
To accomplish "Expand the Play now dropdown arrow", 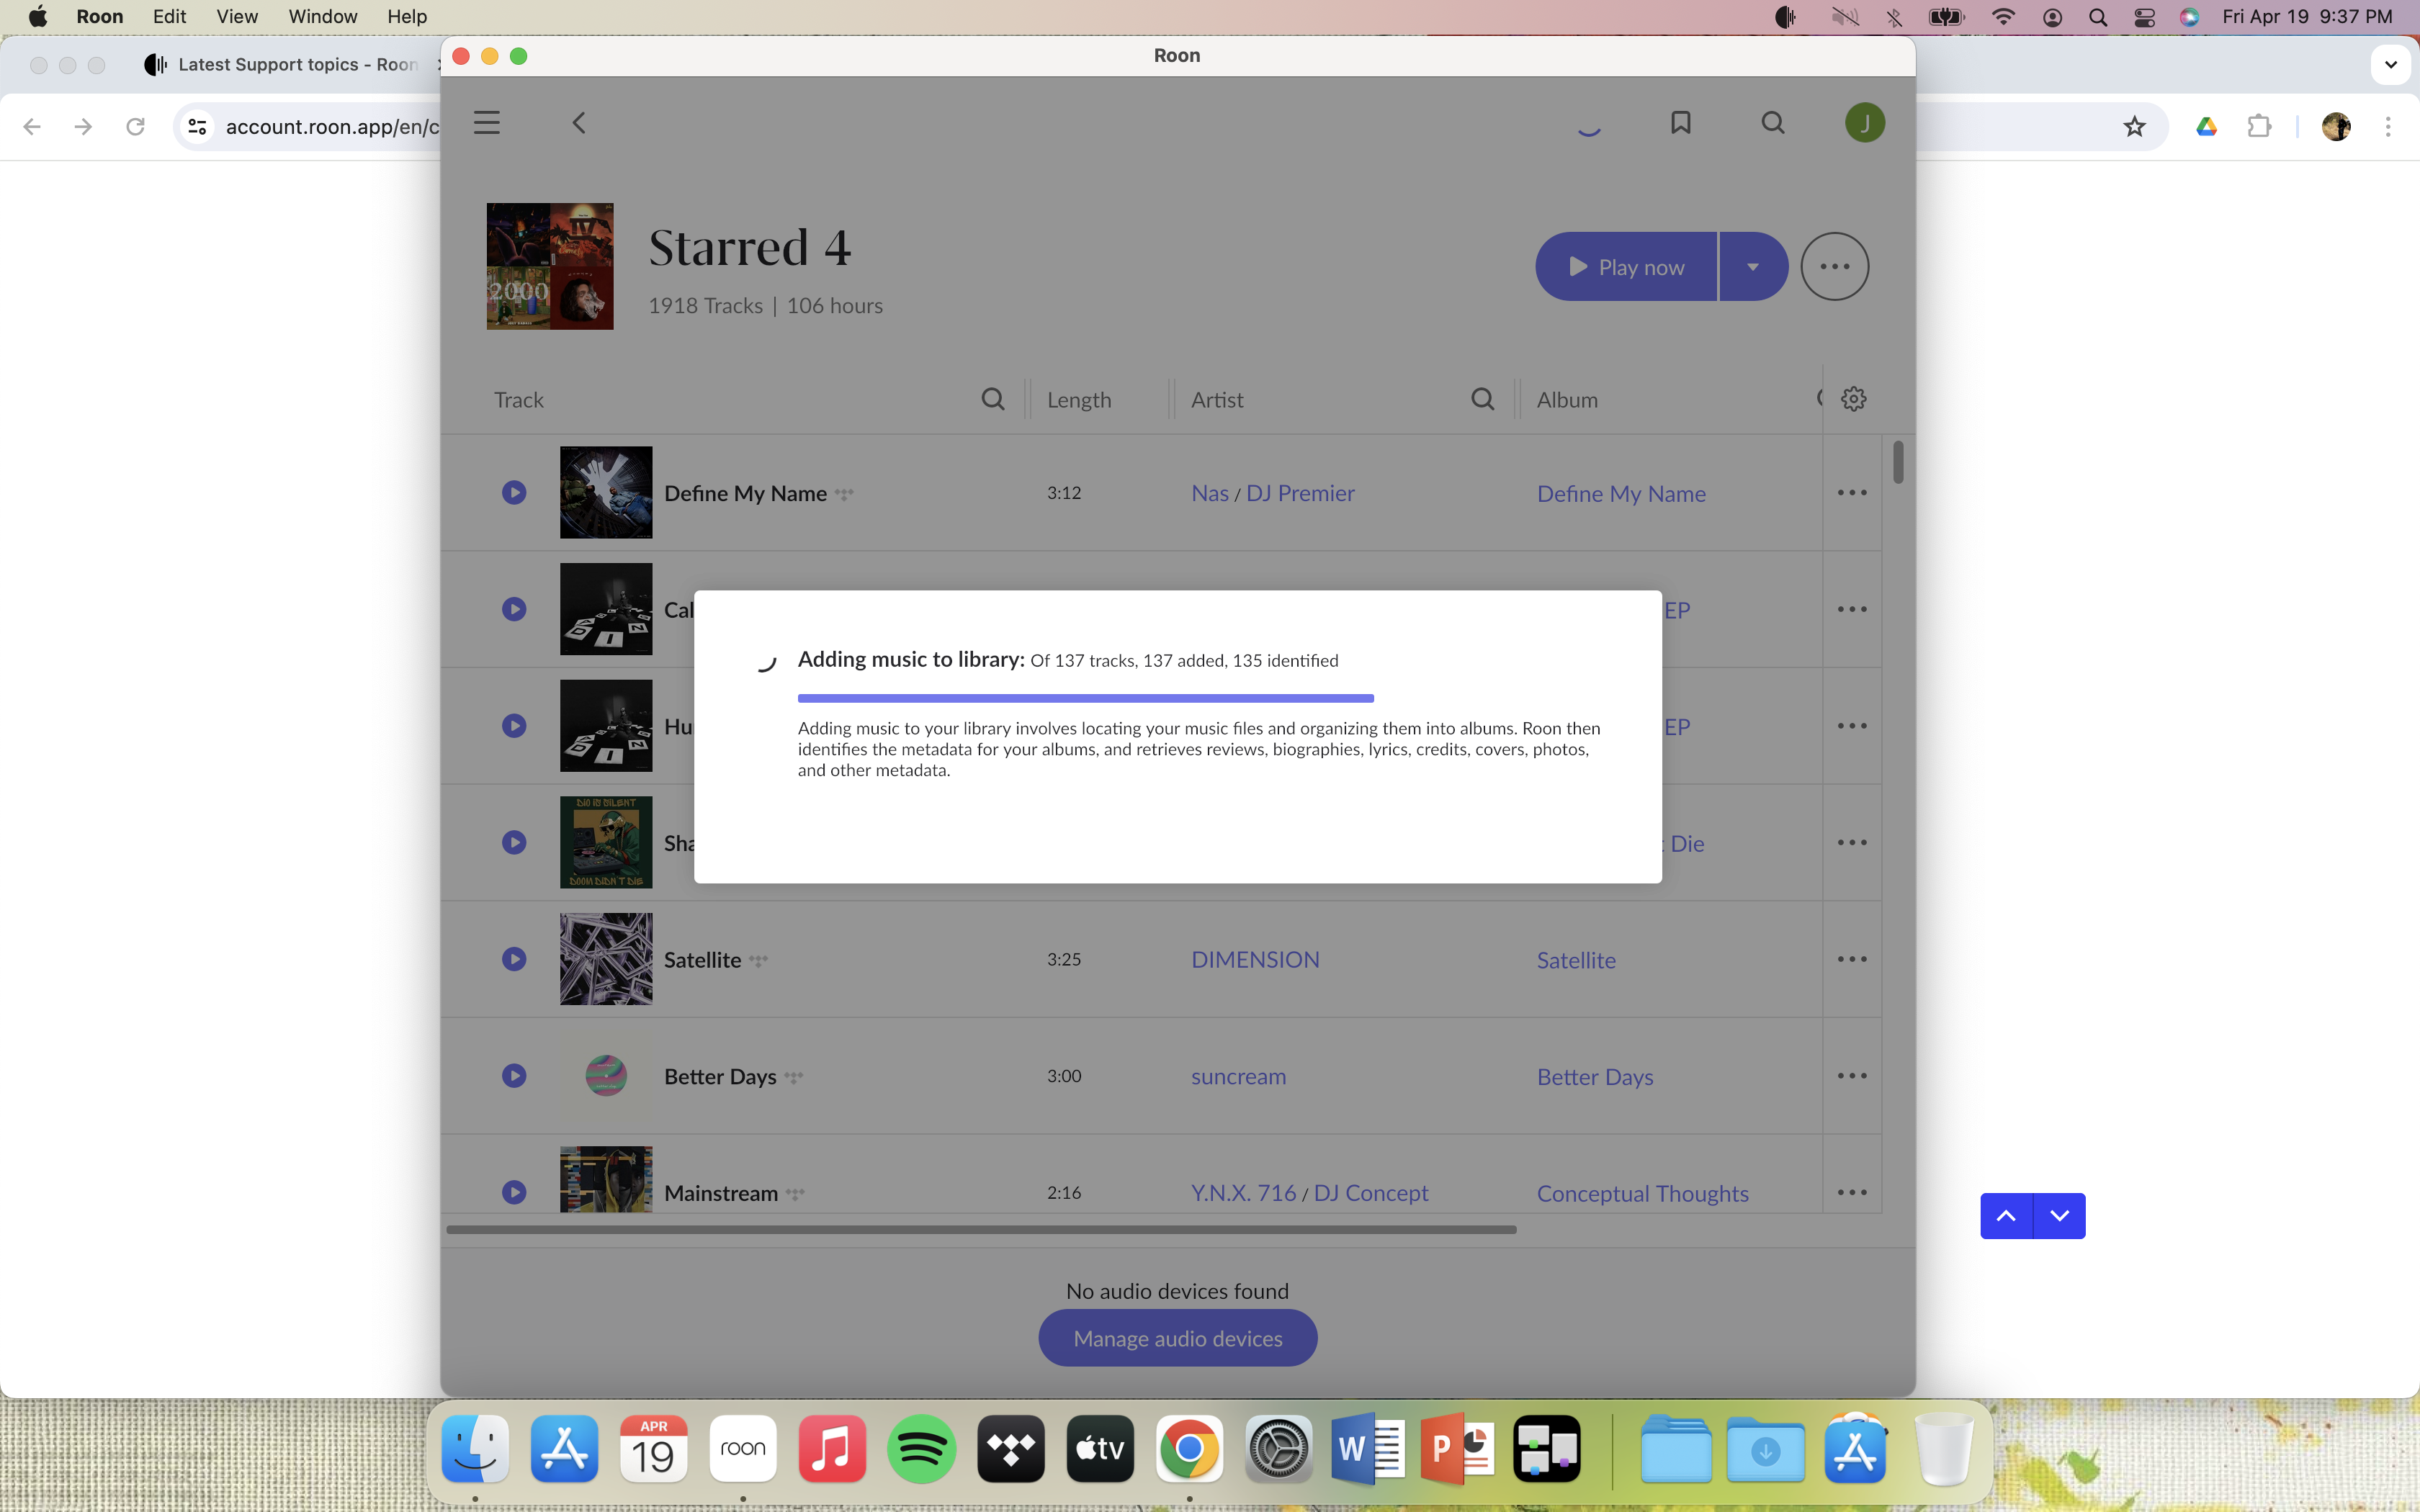I will [x=1752, y=267].
